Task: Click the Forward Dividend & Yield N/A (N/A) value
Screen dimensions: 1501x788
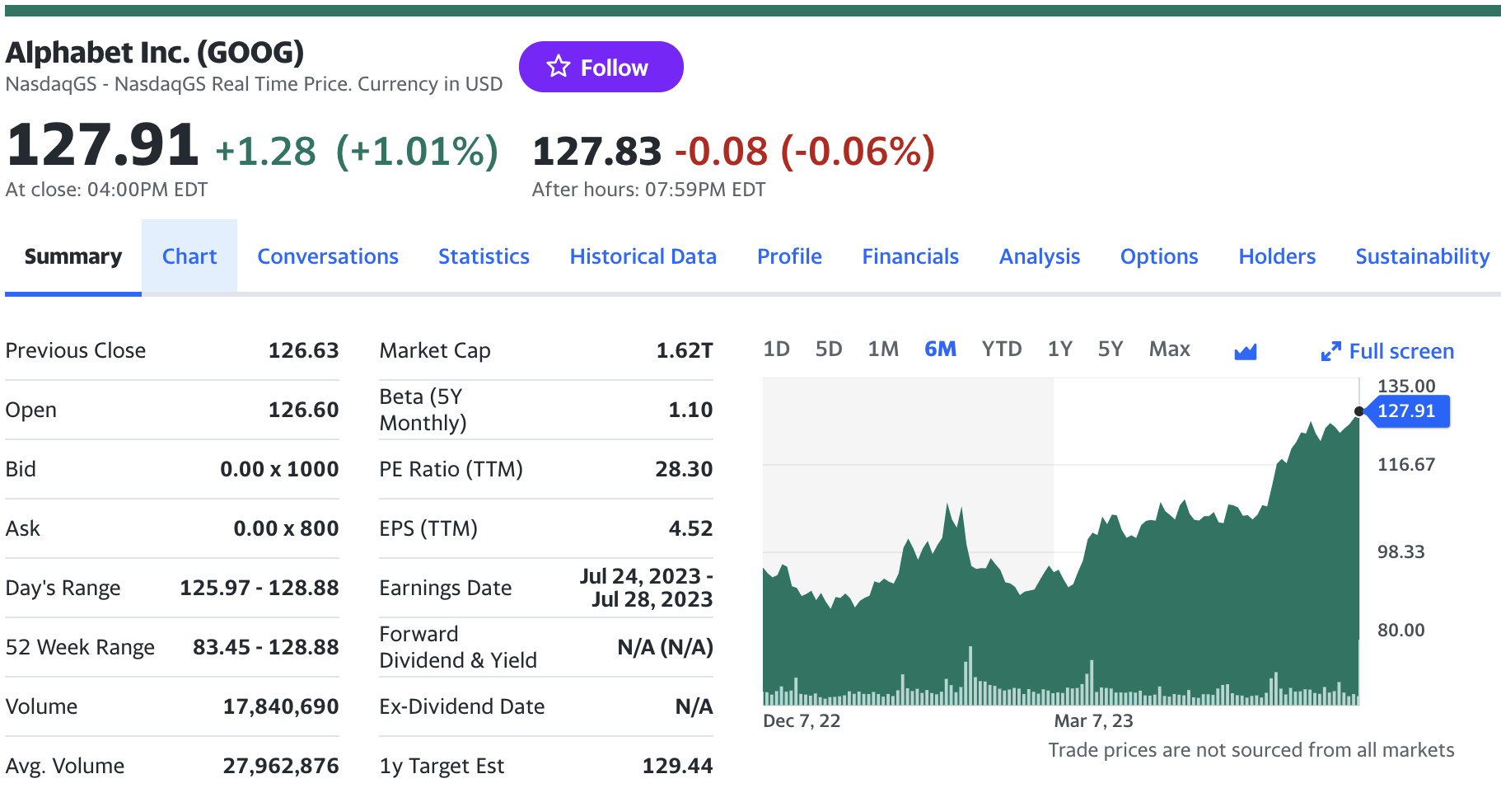Action: [666, 647]
